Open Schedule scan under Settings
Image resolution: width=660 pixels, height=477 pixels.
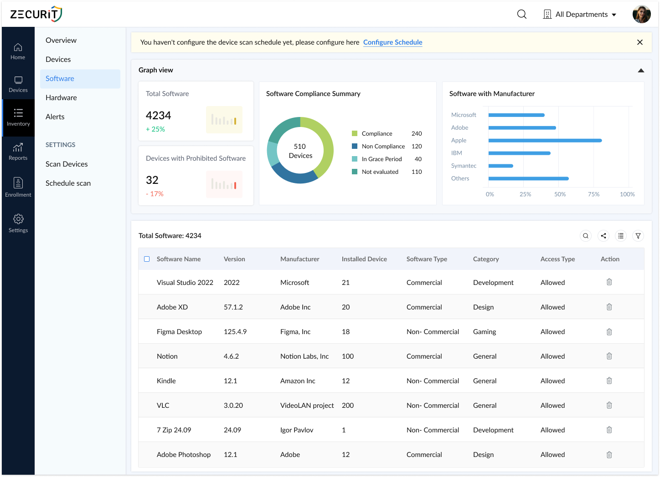click(x=68, y=183)
